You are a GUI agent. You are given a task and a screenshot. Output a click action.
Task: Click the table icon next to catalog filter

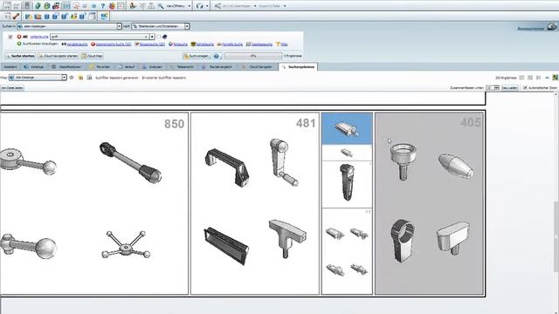click(89, 78)
